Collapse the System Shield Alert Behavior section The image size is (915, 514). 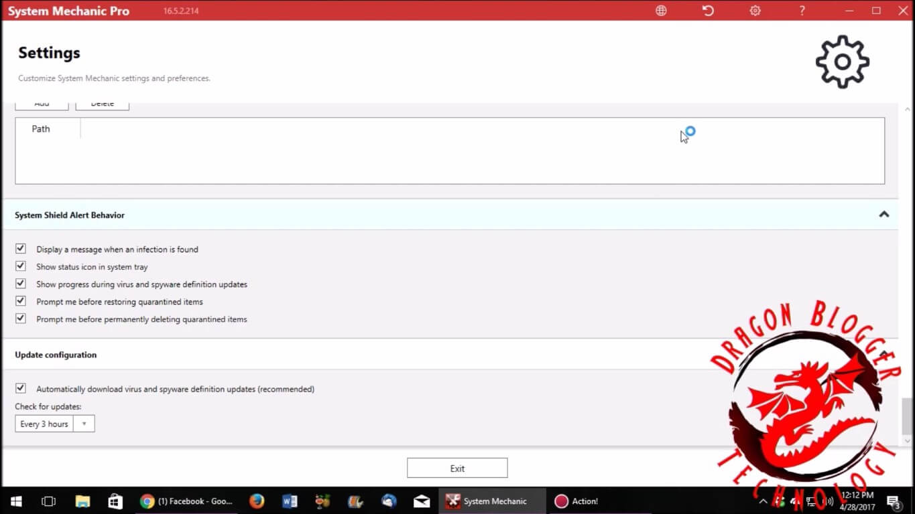pos(883,215)
